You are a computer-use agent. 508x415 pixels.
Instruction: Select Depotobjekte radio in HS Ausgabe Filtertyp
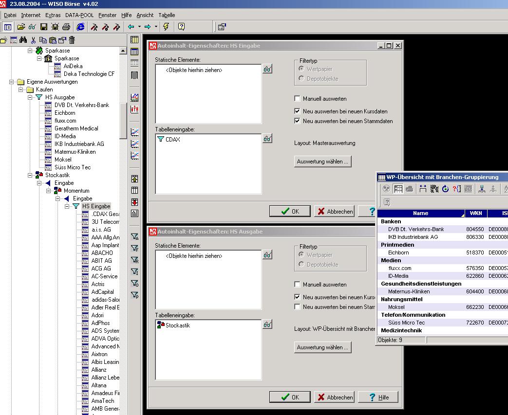(x=301, y=264)
